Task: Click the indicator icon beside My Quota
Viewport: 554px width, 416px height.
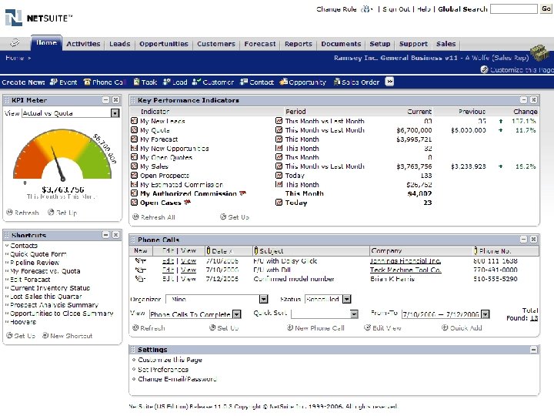Action: tap(134, 130)
